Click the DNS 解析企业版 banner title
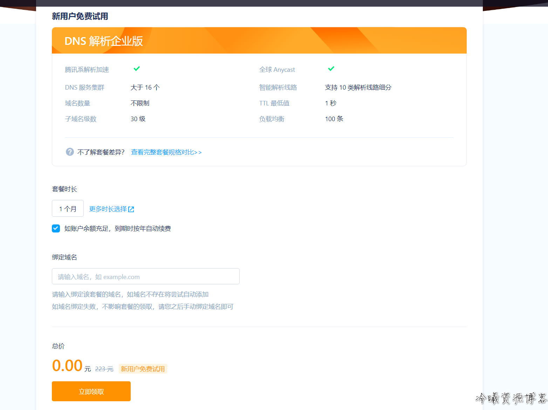Image resolution: width=548 pixels, height=410 pixels. (x=104, y=41)
